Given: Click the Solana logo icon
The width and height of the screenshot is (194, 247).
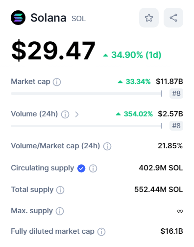Looking at the screenshot, I should point(18,18).
